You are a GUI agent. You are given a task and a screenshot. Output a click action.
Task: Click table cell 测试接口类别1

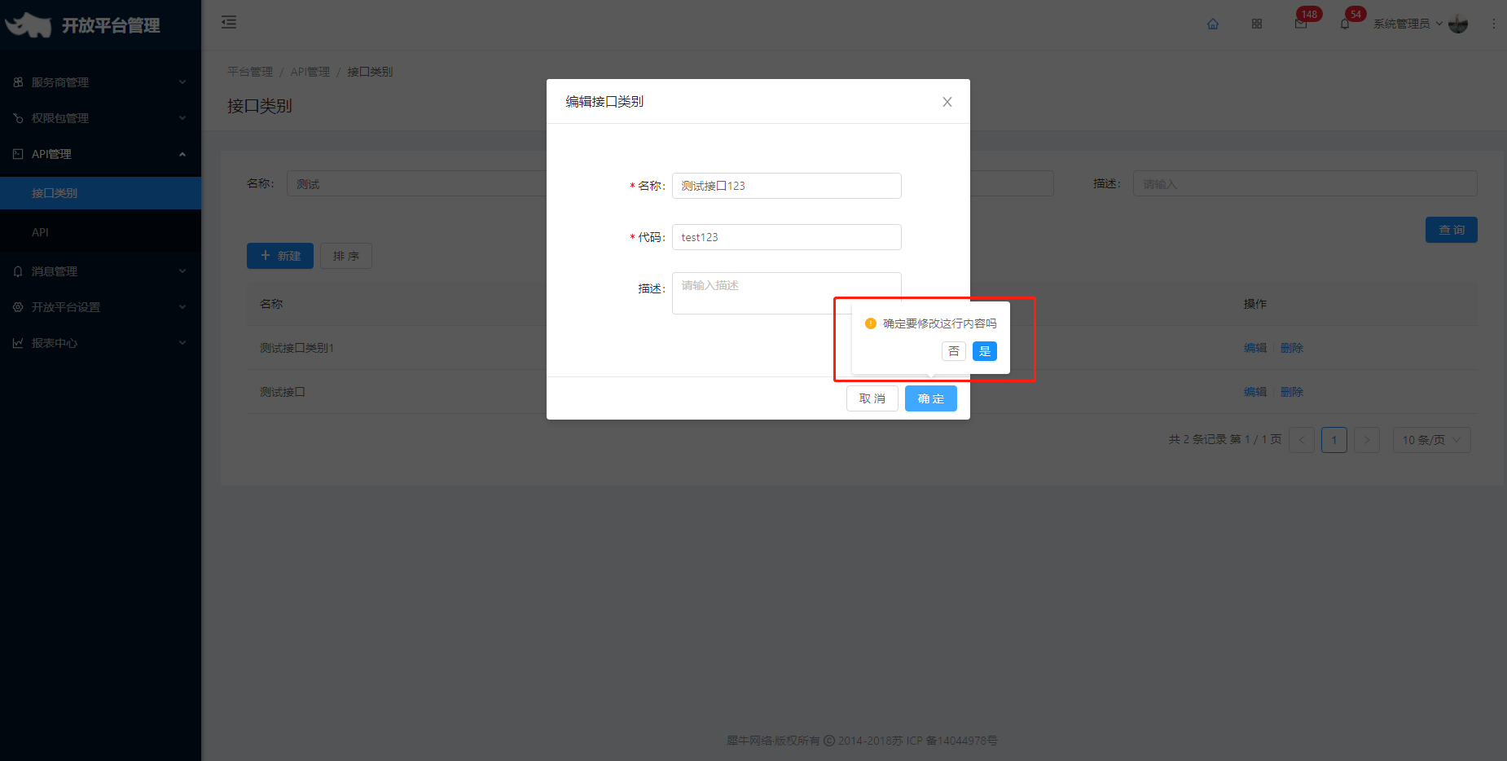click(x=297, y=348)
